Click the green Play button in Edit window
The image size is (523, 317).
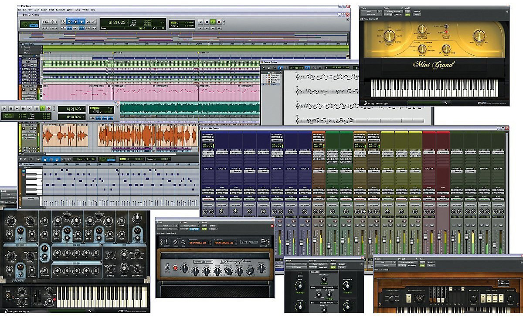213,22
